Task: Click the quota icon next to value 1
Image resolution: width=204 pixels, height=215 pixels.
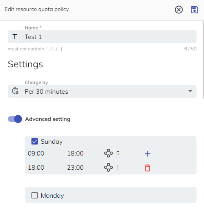Action: [x=108, y=167]
